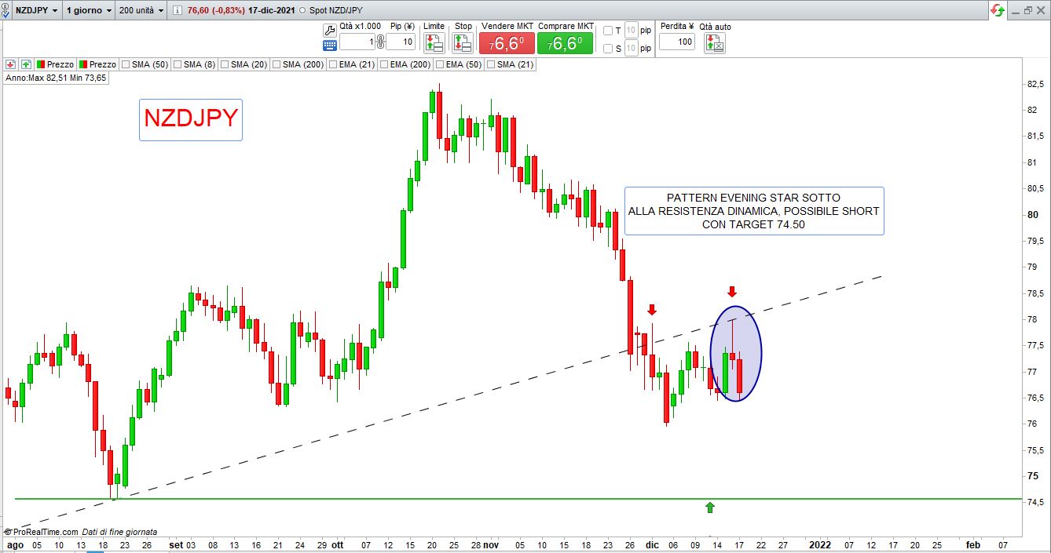The width and height of the screenshot is (1051, 553).
Task: Click the link-chart icon beside NZDJPY selector
Action: (6, 10)
